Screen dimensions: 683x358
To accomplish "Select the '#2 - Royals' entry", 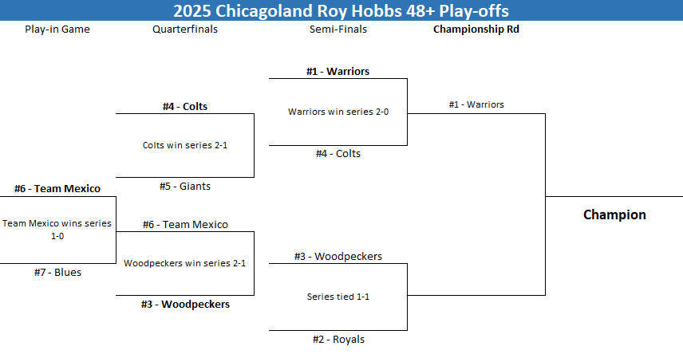I will click(x=338, y=340).
